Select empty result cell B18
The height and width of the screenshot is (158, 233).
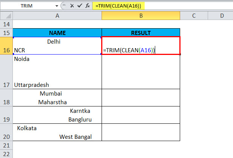coord(141,98)
